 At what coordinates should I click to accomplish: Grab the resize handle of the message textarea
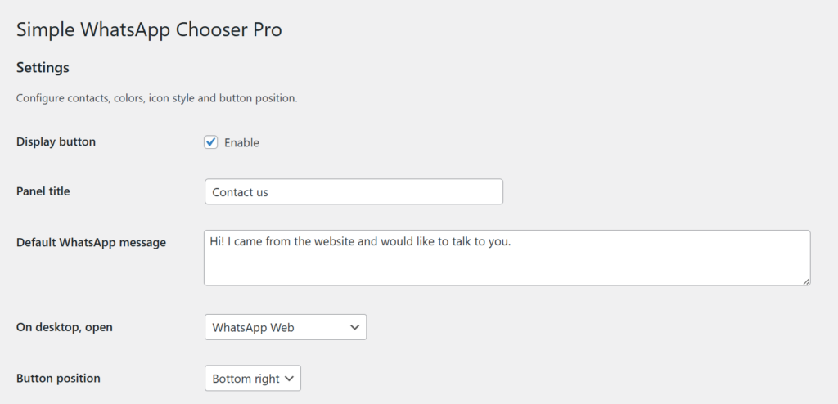806,281
